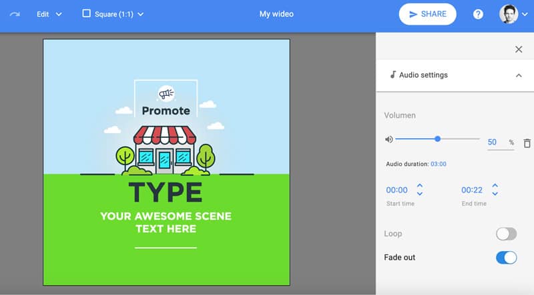Disable the Fade out toggle
This screenshot has height=295, width=534.
[x=506, y=257]
